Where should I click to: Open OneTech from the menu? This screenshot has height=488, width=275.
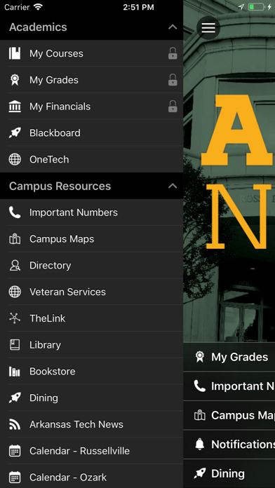click(92, 159)
